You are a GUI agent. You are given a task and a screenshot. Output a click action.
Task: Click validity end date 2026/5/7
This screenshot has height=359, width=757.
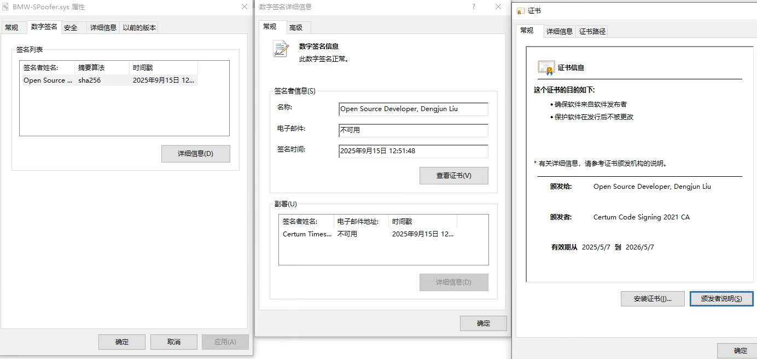(639, 247)
